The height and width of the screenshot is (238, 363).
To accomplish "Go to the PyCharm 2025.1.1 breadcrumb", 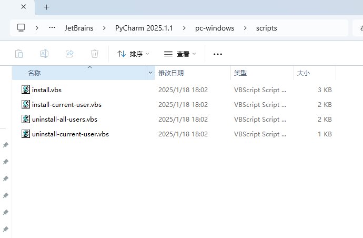I will tap(144, 28).
